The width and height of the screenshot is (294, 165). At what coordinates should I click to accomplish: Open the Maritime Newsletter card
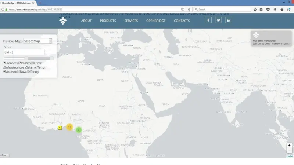272,38
